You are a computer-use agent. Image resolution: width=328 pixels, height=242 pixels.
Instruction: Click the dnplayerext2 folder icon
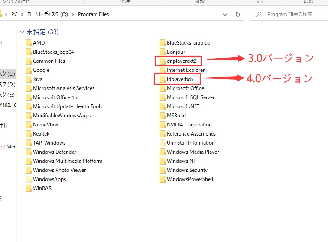pos(162,61)
